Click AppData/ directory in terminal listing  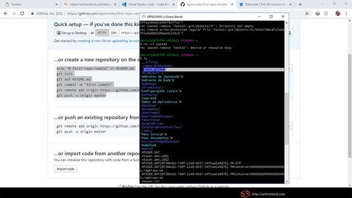(x=149, y=84)
